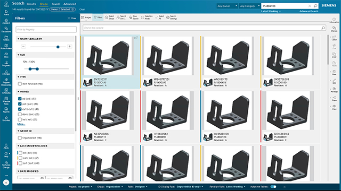This screenshot has height=191, width=341.
Task: Open Reports in the left sidebar
Action: click(6, 110)
